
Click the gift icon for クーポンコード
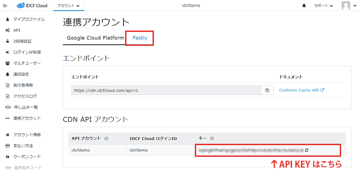(x=8, y=157)
